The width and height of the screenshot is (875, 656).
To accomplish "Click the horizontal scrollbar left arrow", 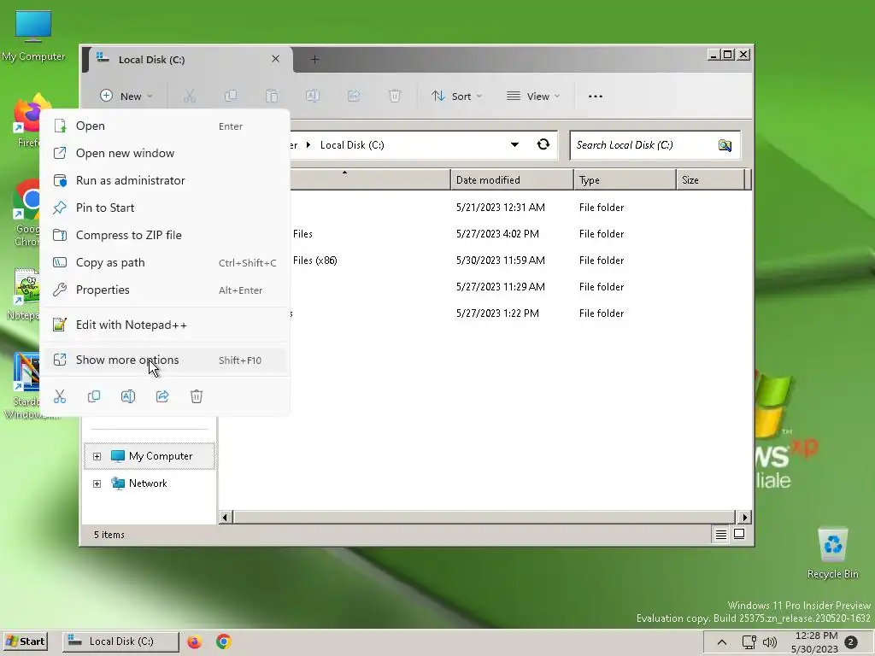I will tap(225, 517).
